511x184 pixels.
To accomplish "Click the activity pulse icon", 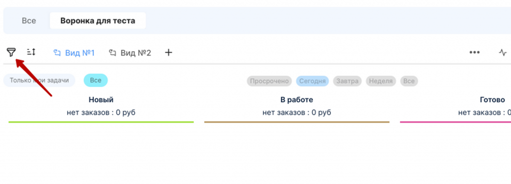I will 503,52.
